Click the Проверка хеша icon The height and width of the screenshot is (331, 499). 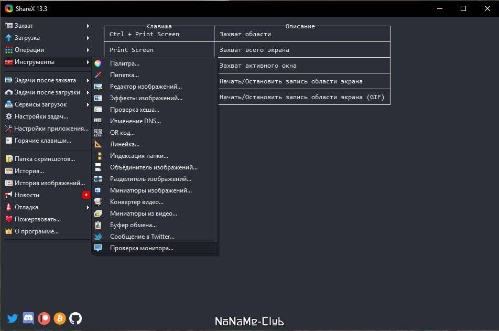point(98,110)
